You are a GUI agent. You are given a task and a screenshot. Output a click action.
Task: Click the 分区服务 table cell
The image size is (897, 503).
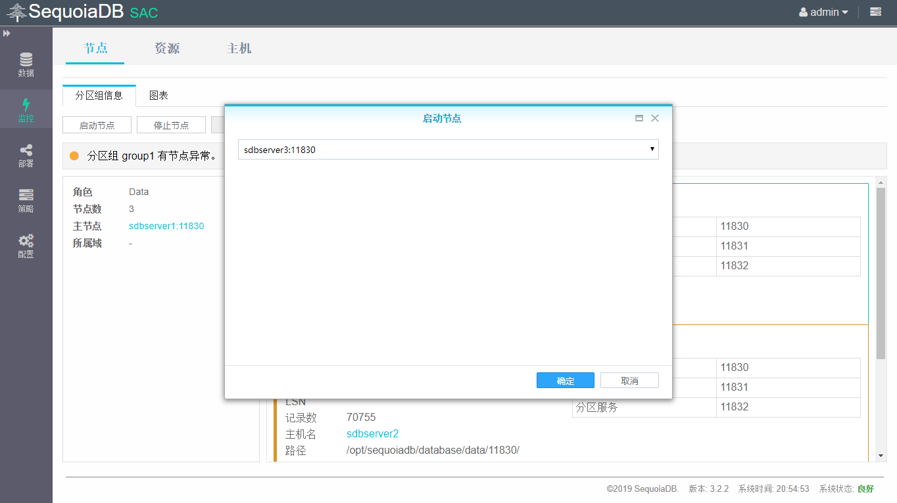click(644, 407)
